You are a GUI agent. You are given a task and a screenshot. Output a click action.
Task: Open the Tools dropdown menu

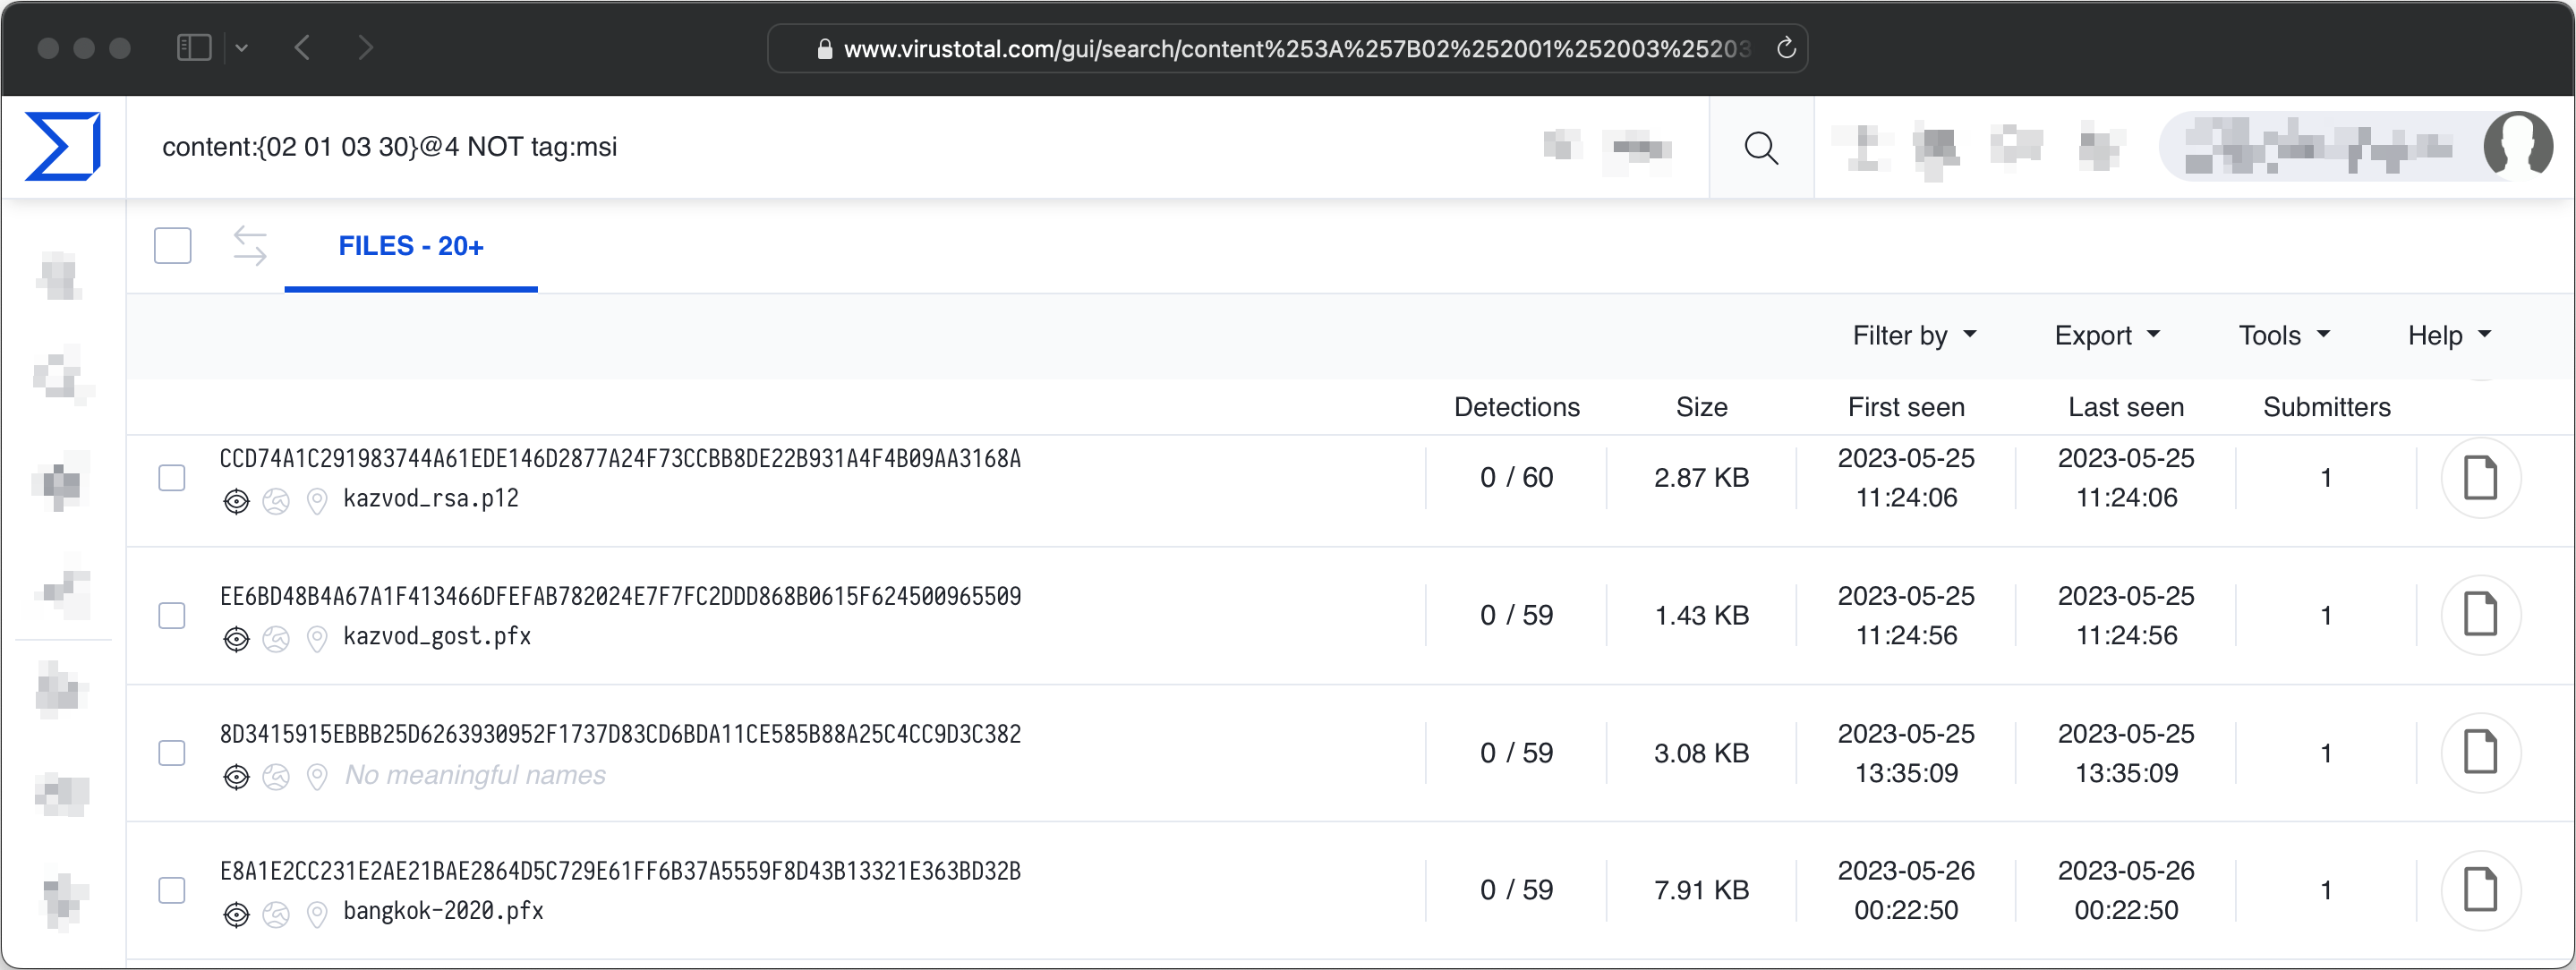[2283, 335]
